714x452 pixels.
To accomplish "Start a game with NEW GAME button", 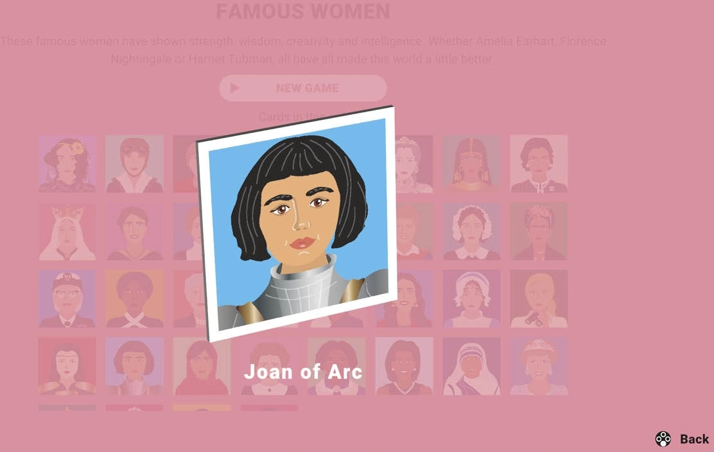I will 303,88.
